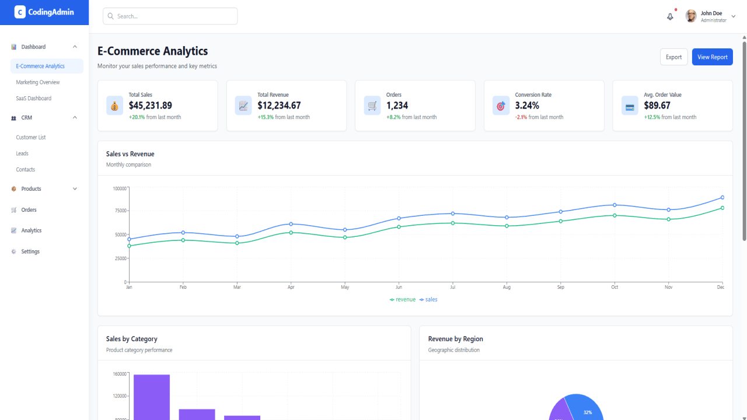Select E-Commerce Analytics menu item
747x420 pixels.
click(x=47, y=66)
